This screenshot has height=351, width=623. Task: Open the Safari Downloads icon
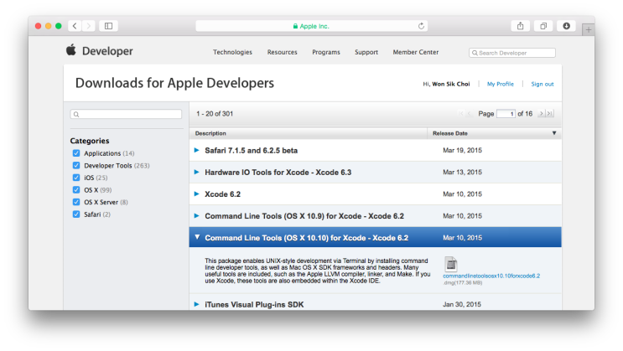566,26
